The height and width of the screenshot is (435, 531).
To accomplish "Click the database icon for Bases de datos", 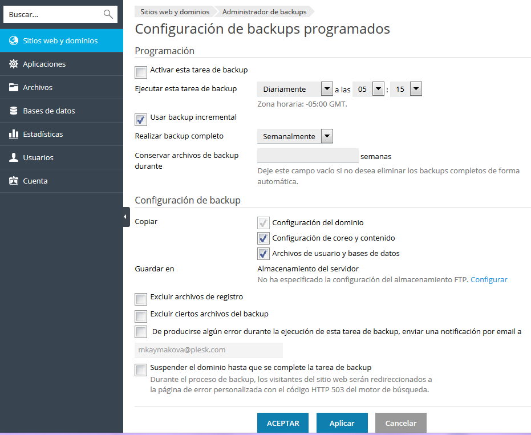I will pyautogui.click(x=14, y=111).
